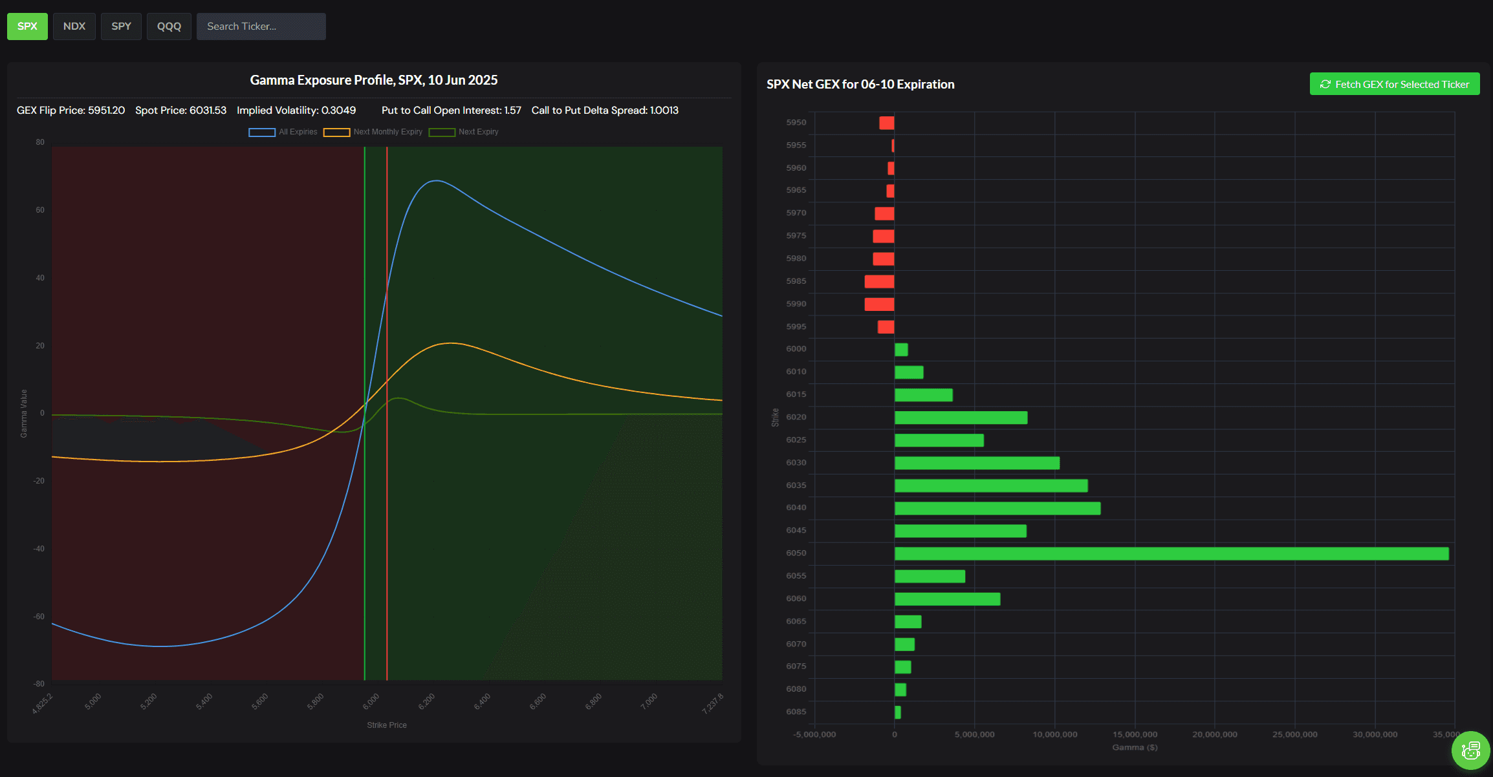Focus the Search Ticker input field
The height and width of the screenshot is (777, 1493).
pyautogui.click(x=261, y=27)
